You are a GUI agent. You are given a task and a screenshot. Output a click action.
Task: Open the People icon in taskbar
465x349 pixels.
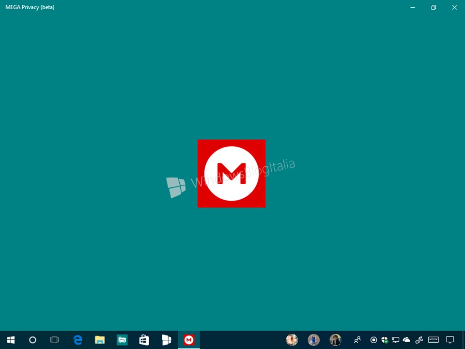357,340
